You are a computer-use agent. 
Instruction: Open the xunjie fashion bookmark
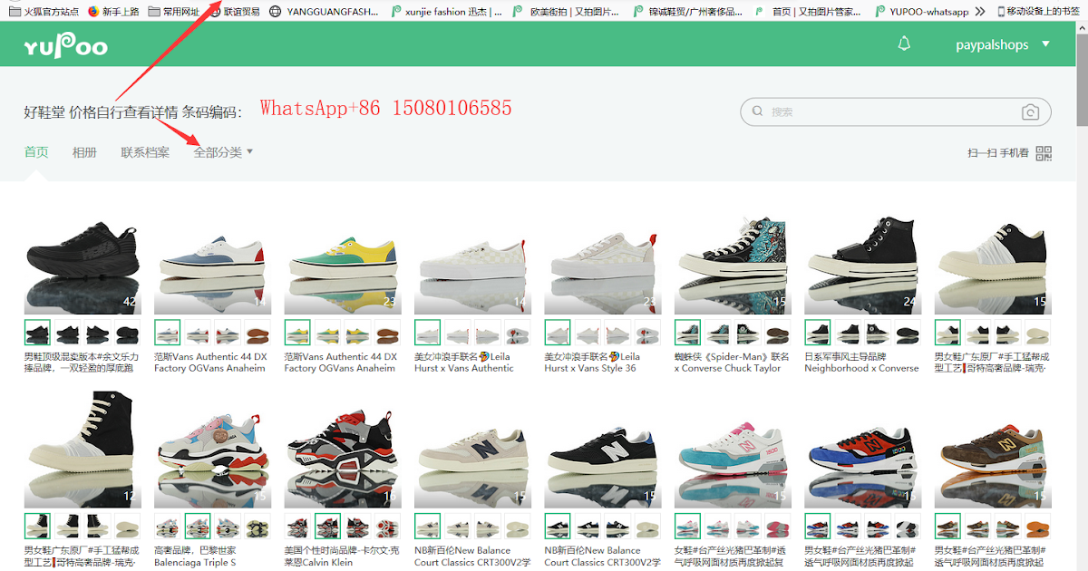click(445, 12)
